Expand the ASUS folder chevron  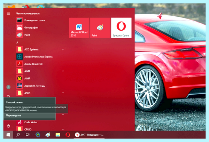[x=63, y=93]
